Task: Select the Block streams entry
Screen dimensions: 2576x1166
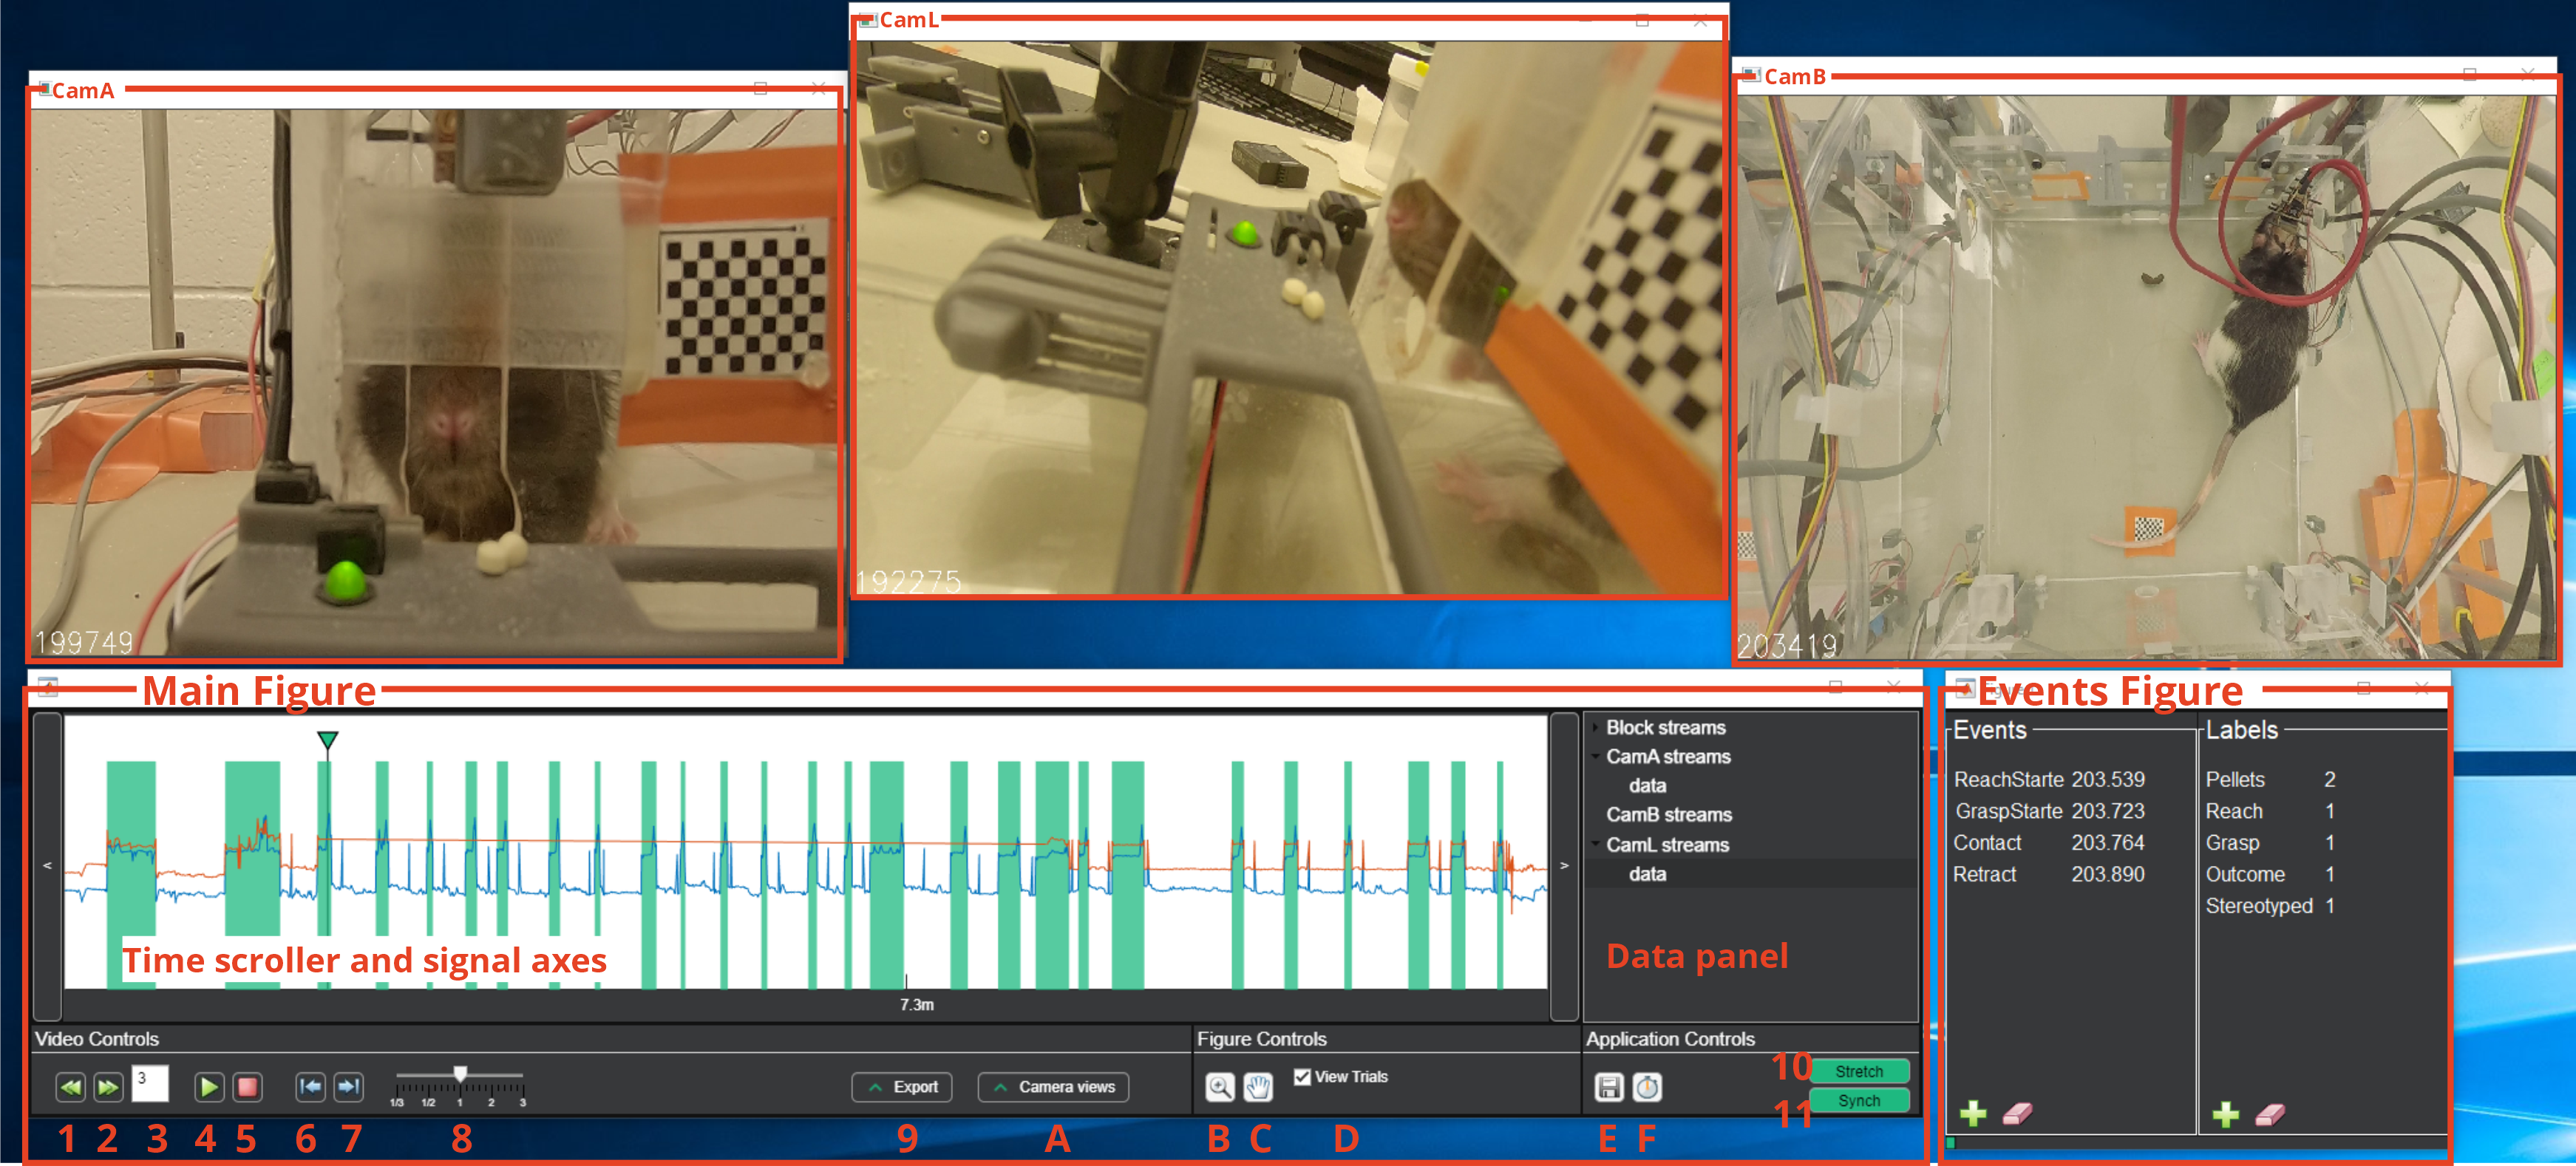Action: (x=1665, y=727)
